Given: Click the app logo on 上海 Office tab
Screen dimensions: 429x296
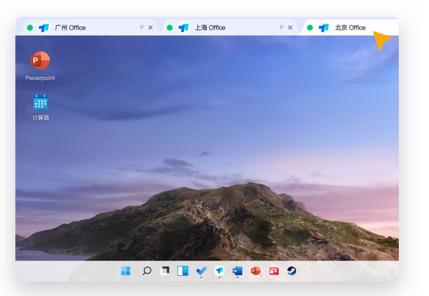Looking at the screenshot, I should [184, 28].
